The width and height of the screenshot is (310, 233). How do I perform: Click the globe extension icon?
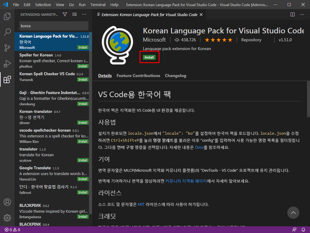click(x=117, y=45)
